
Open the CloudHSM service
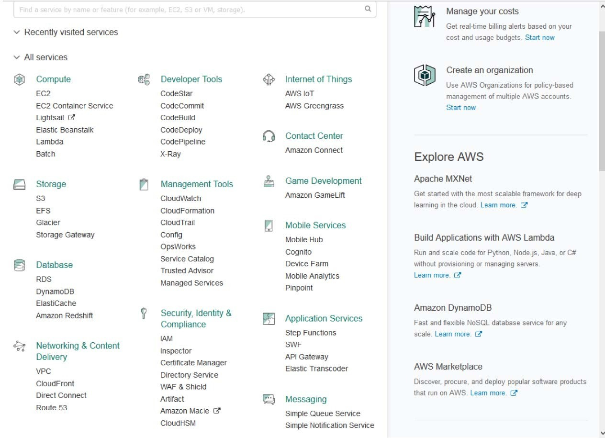(178, 423)
